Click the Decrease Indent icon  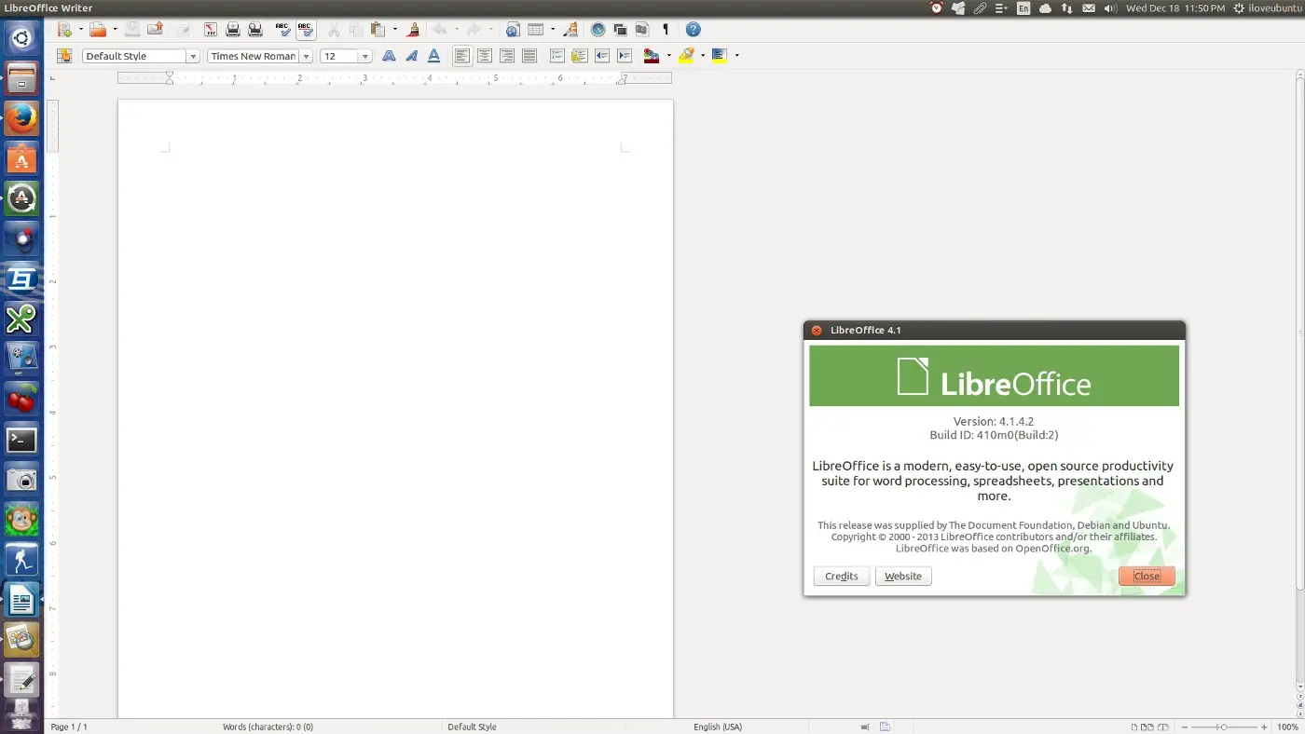coord(602,56)
